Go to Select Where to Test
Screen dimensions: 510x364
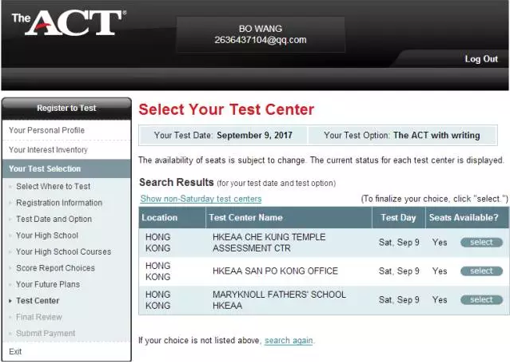[53, 187]
